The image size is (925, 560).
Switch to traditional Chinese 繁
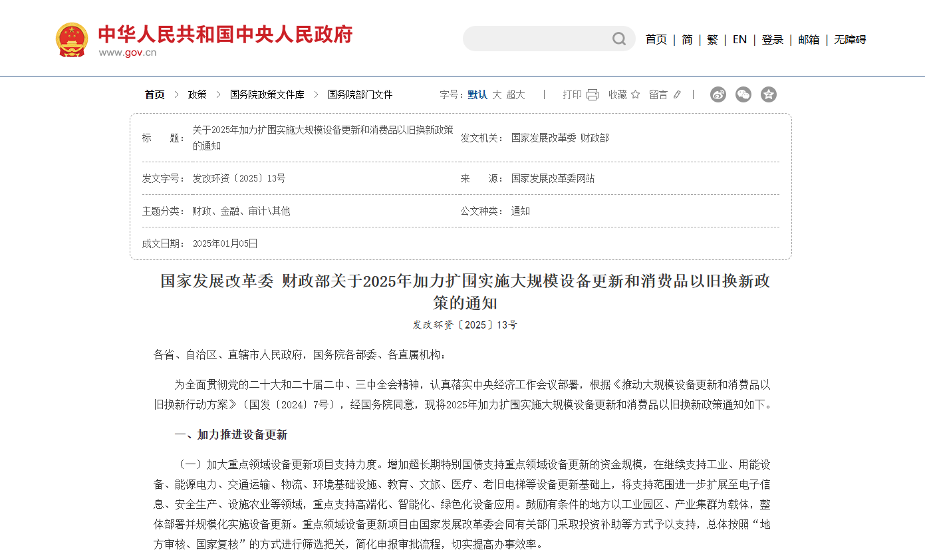click(712, 40)
